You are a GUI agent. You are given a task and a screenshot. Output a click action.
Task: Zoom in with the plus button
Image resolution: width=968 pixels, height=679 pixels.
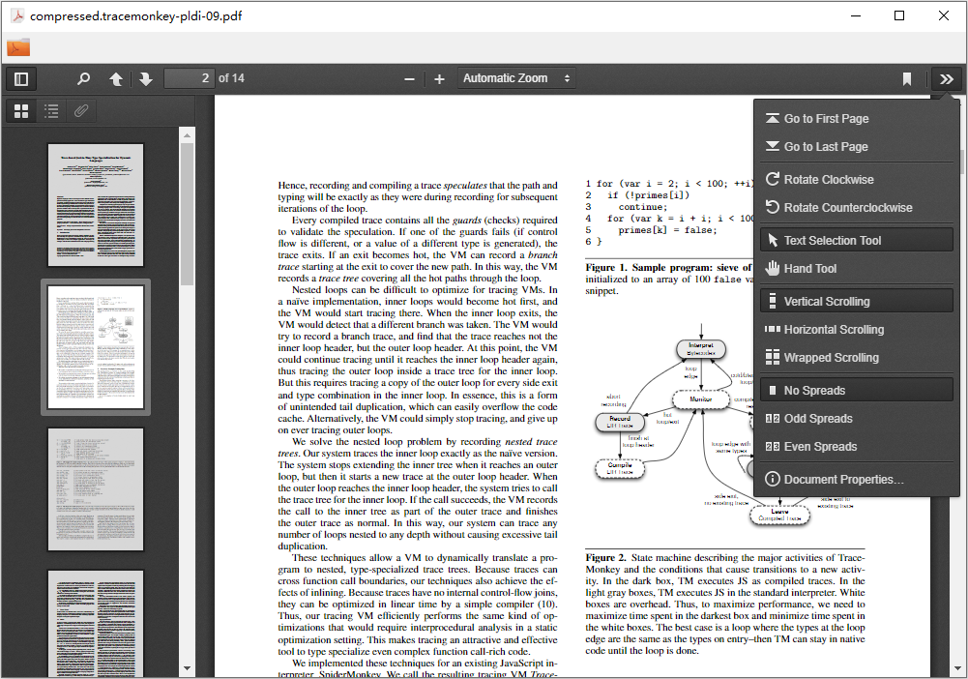point(439,79)
